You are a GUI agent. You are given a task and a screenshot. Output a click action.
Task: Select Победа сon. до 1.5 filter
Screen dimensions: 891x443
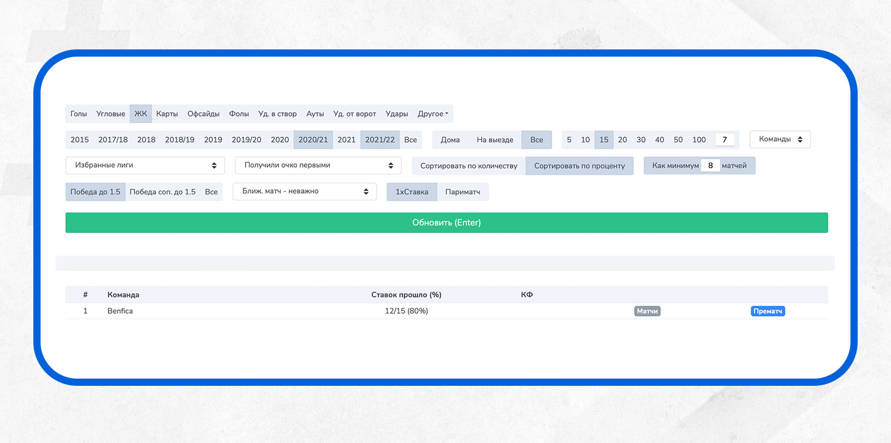coord(162,192)
